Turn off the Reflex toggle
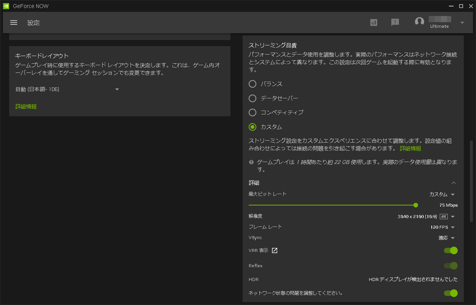This screenshot has width=476, height=305. pos(451,266)
